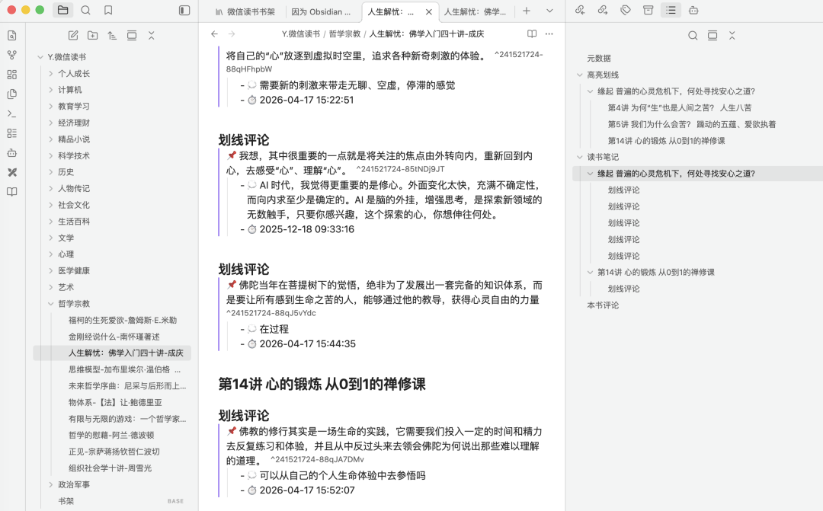The image size is (823, 511).
Task: Create a new folder in file explorer
Action: point(93,36)
